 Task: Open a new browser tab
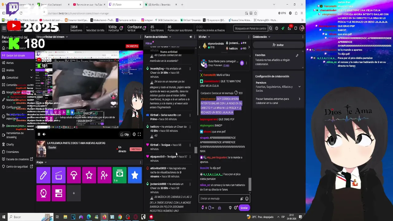(x=182, y=5)
